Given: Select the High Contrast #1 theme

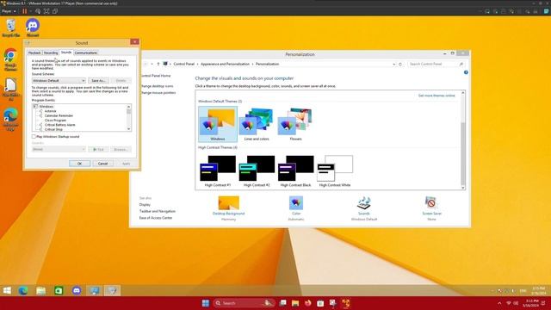Looking at the screenshot, I should [218, 170].
